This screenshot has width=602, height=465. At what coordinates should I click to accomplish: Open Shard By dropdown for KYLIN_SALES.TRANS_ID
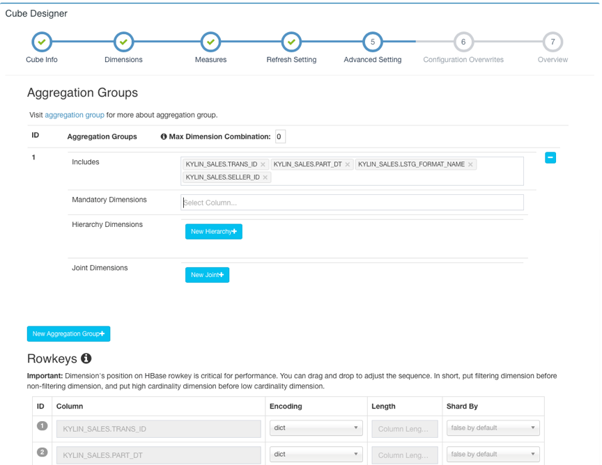(493, 428)
